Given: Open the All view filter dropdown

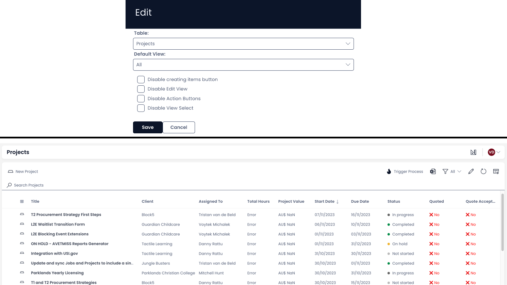Looking at the screenshot, I should 452,171.
